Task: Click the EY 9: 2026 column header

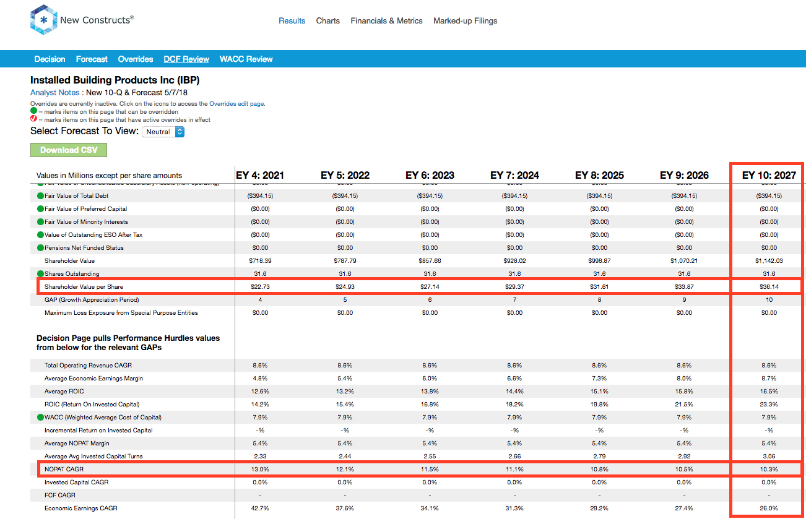Action: pos(684,175)
